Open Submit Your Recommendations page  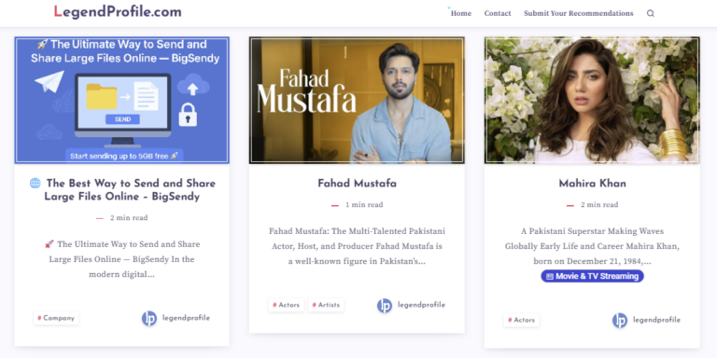click(579, 13)
